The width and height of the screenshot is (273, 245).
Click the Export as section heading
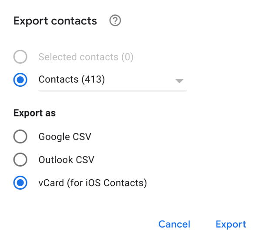click(35, 113)
